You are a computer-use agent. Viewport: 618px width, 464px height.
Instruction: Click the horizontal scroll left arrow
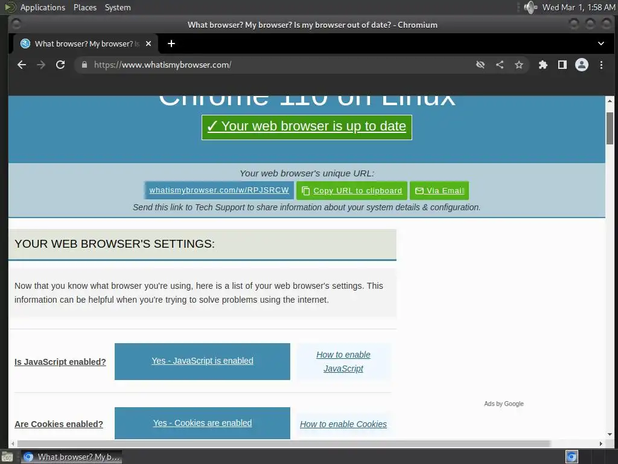(x=13, y=443)
